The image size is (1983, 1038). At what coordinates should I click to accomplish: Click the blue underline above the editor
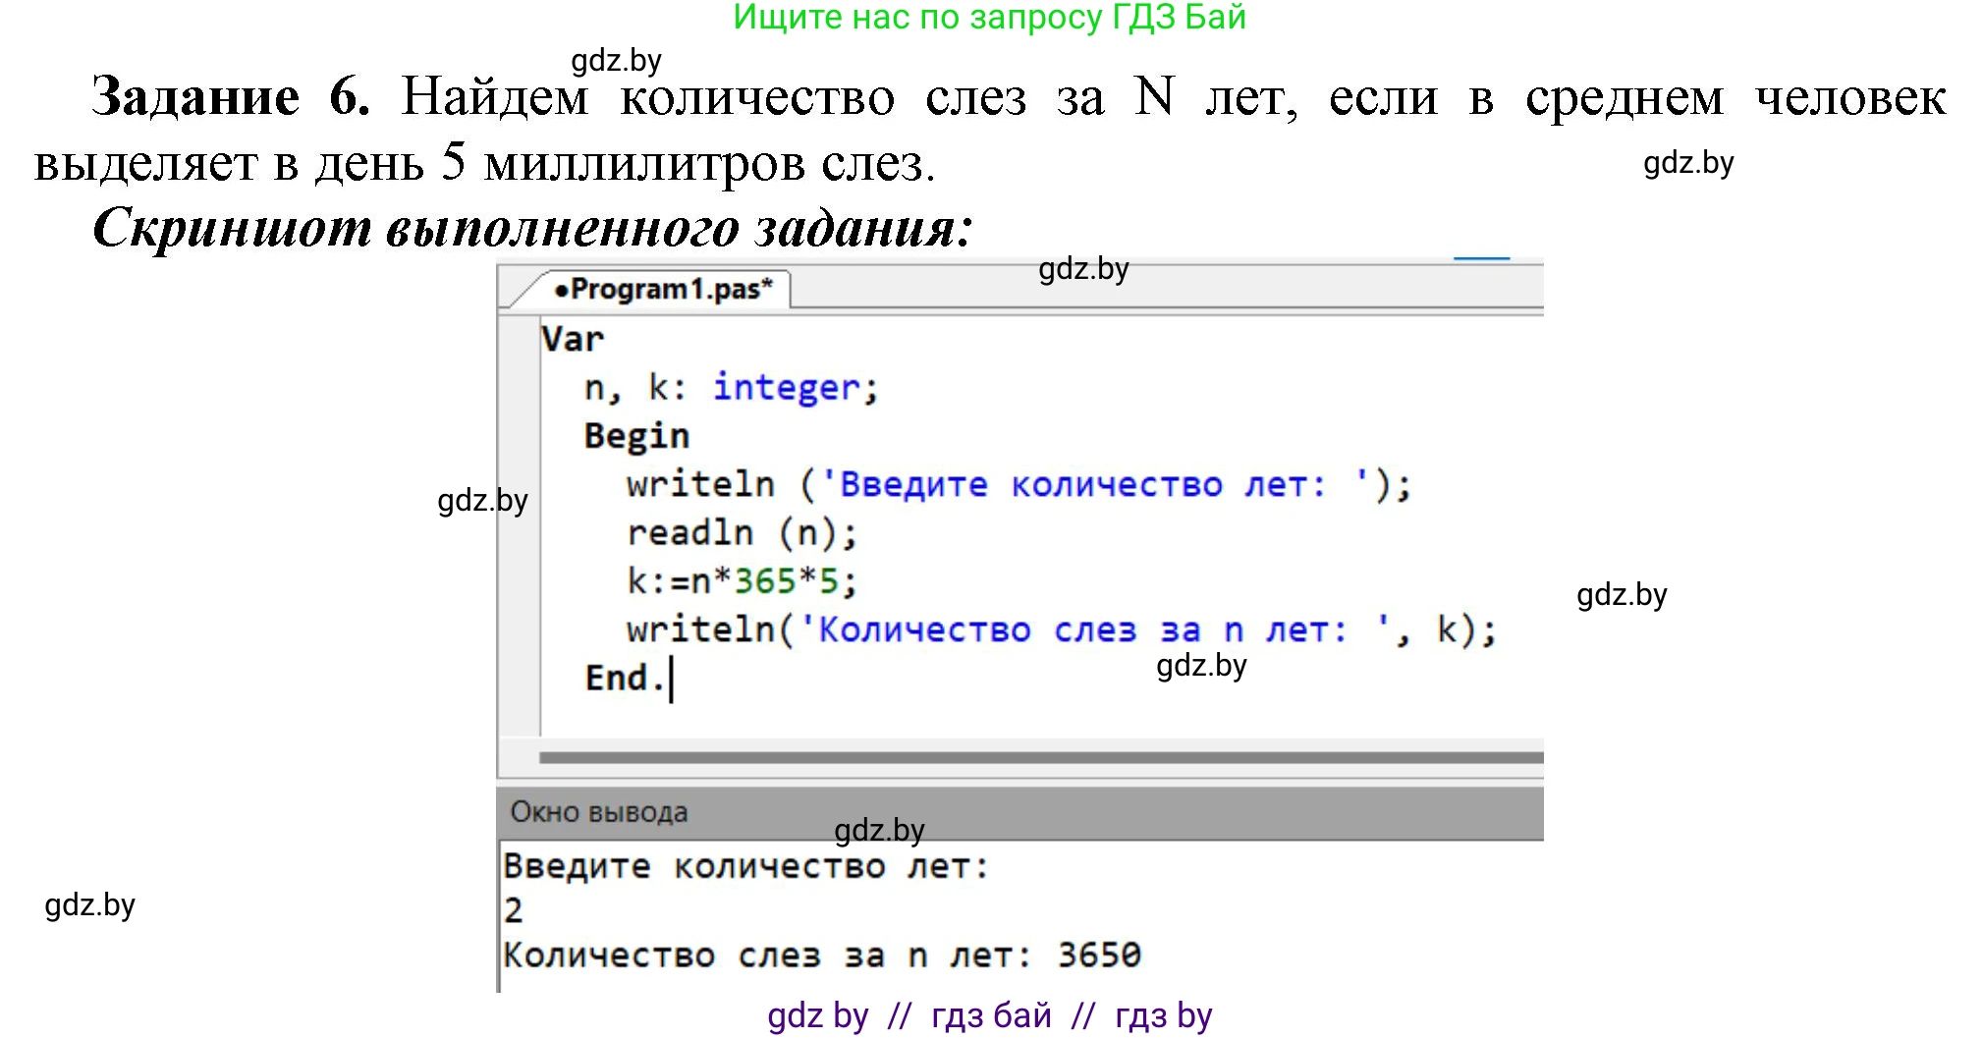(x=1481, y=258)
